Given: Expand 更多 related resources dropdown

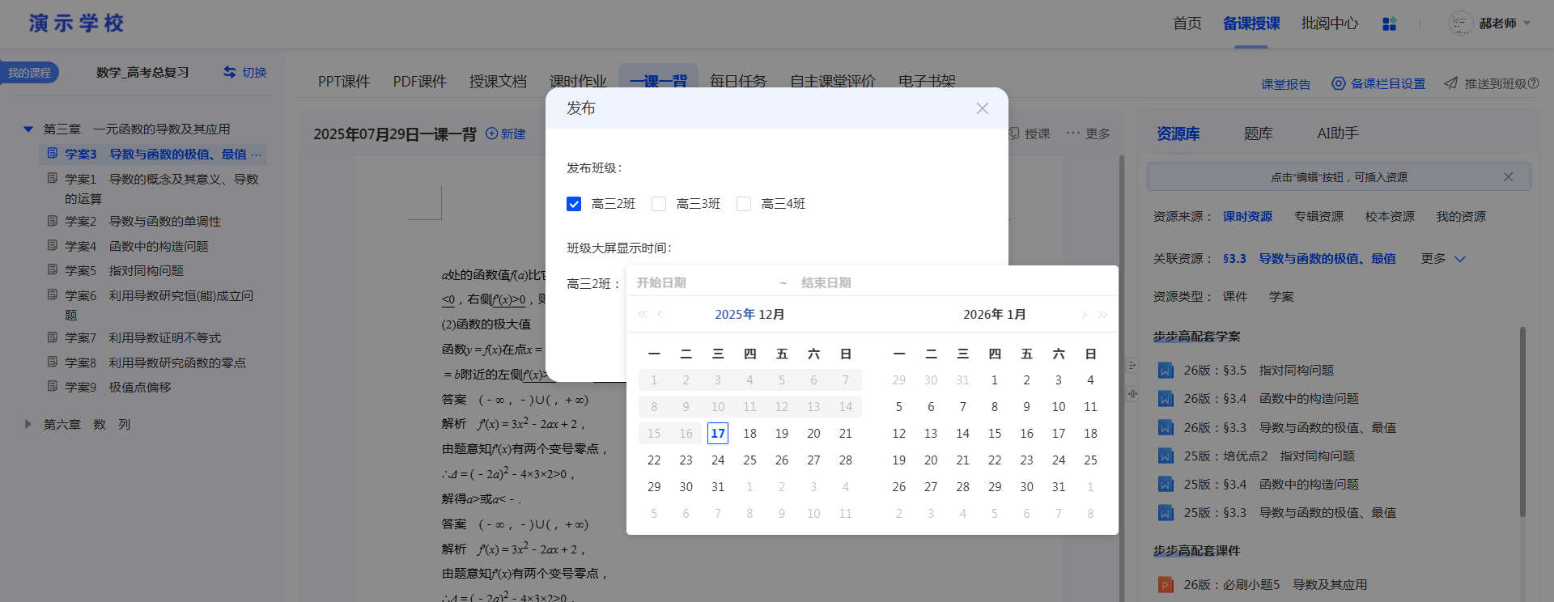Looking at the screenshot, I should tap(1443, 259).
